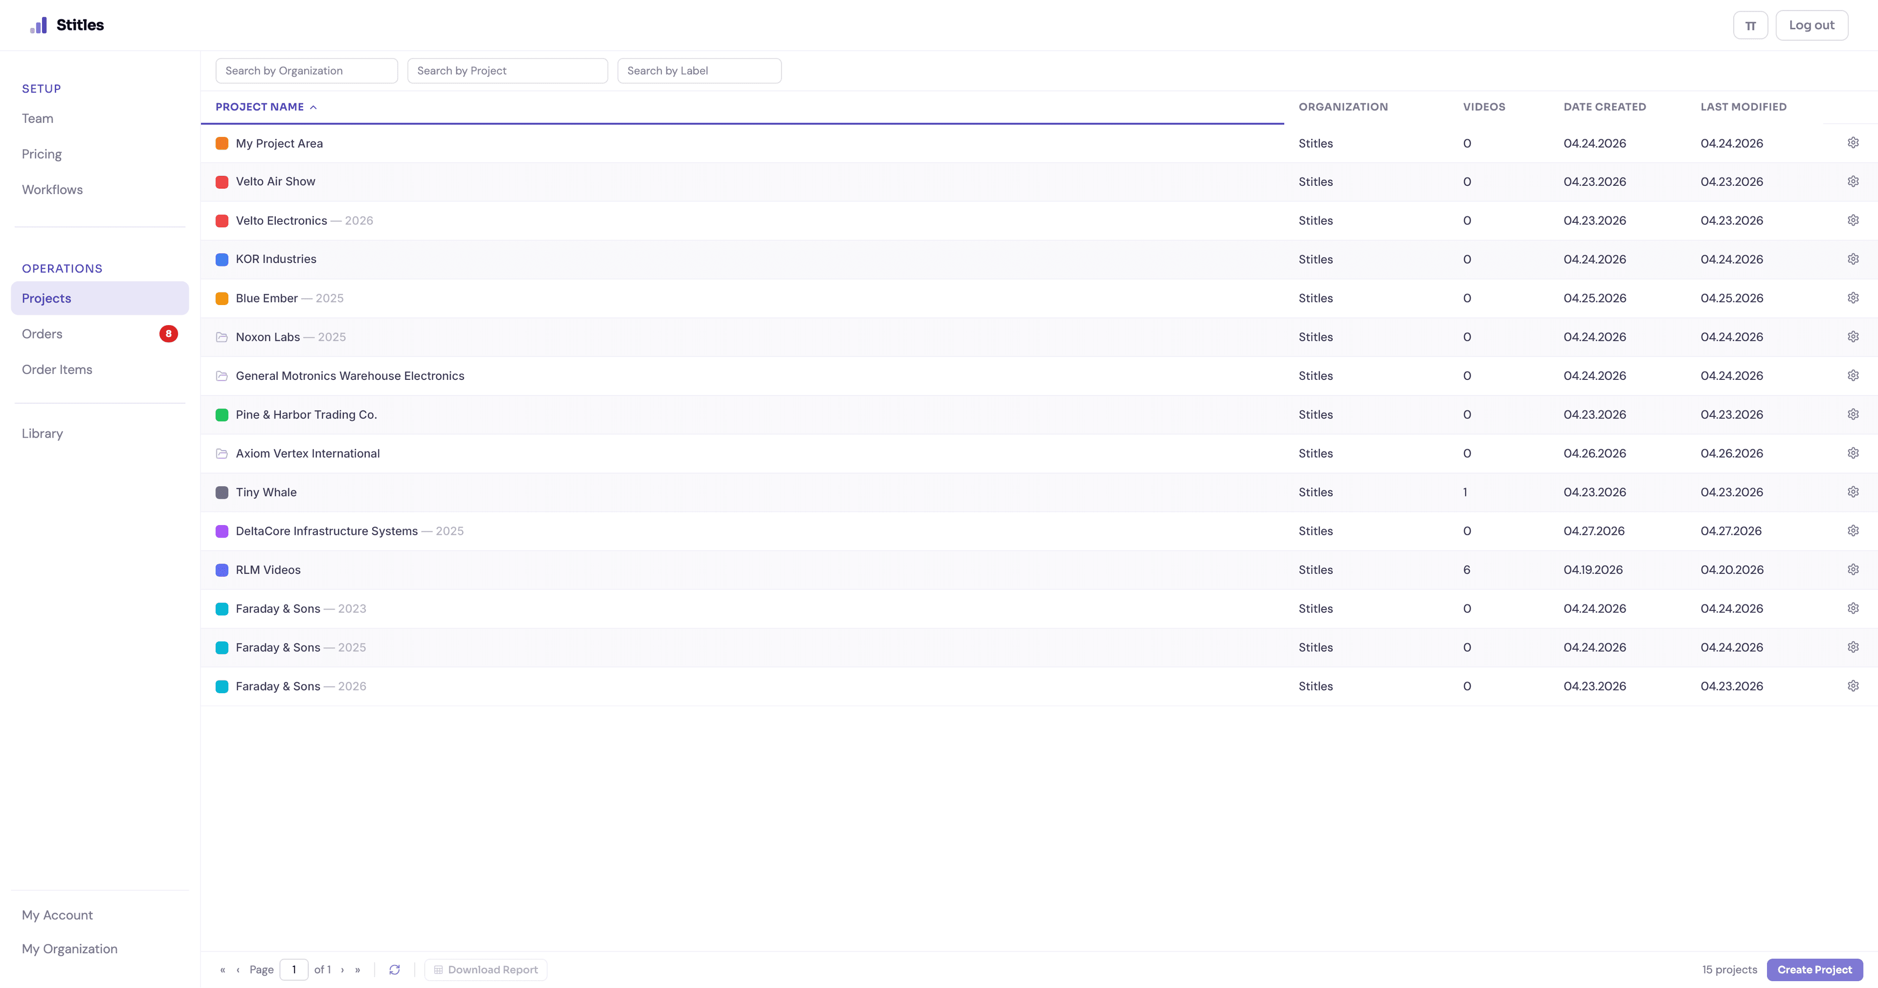Open Library in the sidebar

(42, 434)
